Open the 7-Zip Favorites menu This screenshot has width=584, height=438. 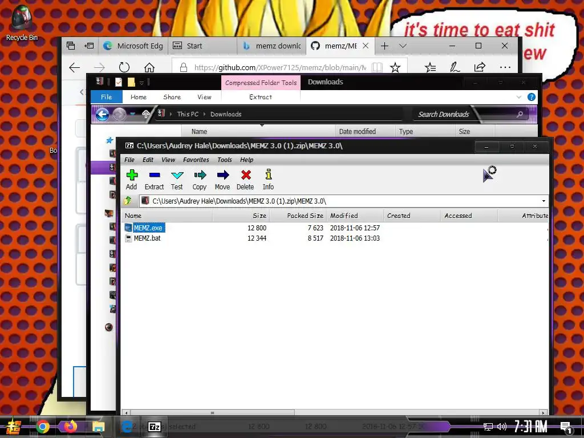[196, 160]
